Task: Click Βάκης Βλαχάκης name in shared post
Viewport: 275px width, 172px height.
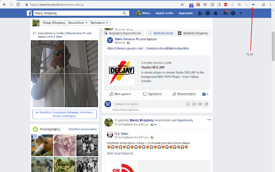Action: click(142, 120)
